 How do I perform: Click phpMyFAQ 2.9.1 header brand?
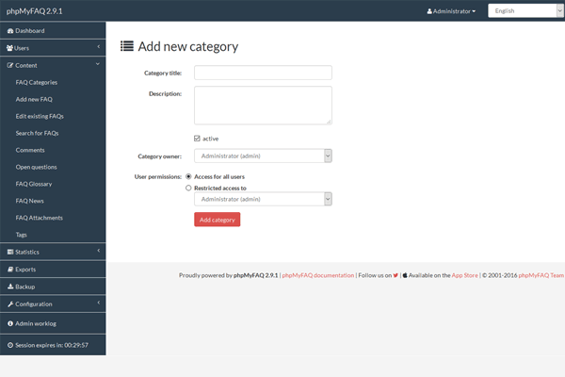pyautogui.click(x=34, y=11)
